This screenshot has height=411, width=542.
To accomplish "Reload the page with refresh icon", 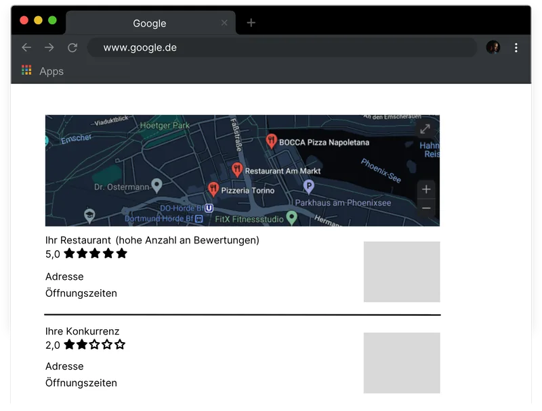I will (x=72, y=47).
